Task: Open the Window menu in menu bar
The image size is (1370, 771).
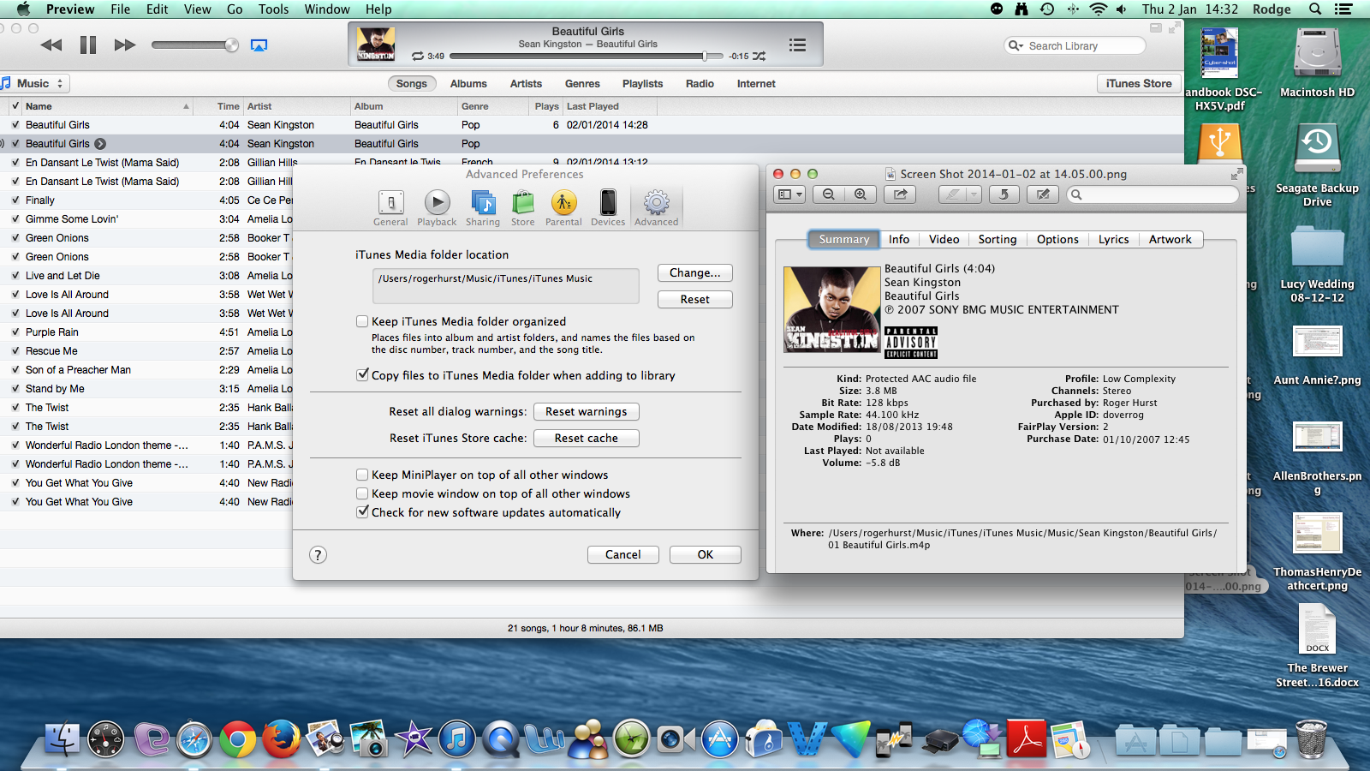Action: (x=326, y=9)
